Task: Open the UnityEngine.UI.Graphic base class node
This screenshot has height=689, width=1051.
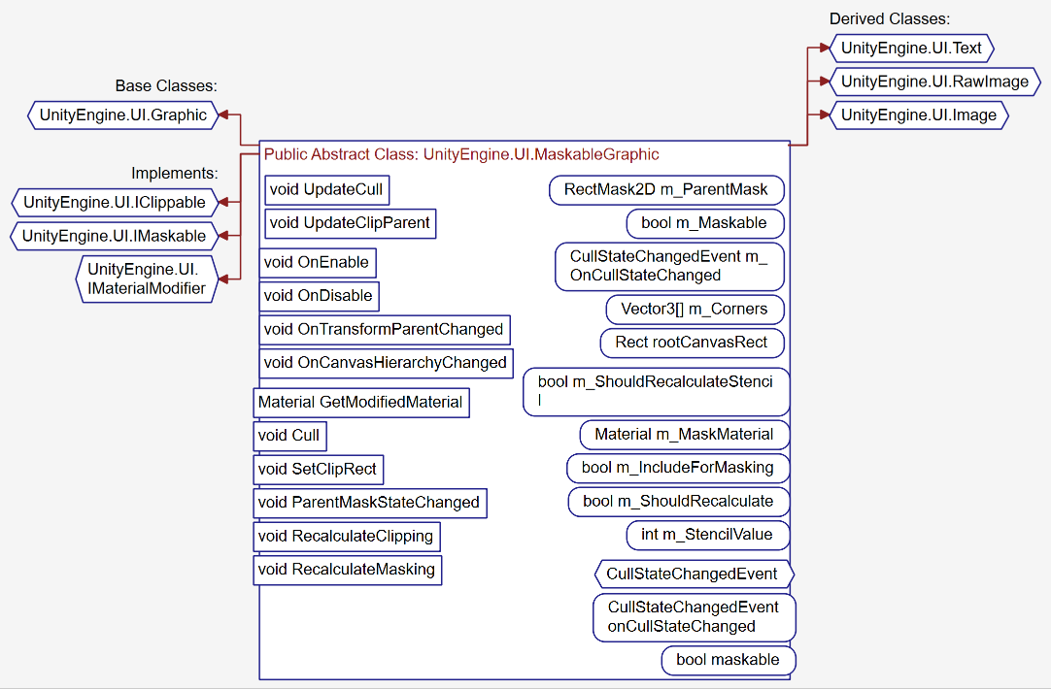Action: 123,115
